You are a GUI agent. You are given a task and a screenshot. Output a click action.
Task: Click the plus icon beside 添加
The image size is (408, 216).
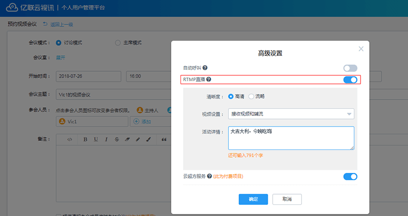click(136, 121)
